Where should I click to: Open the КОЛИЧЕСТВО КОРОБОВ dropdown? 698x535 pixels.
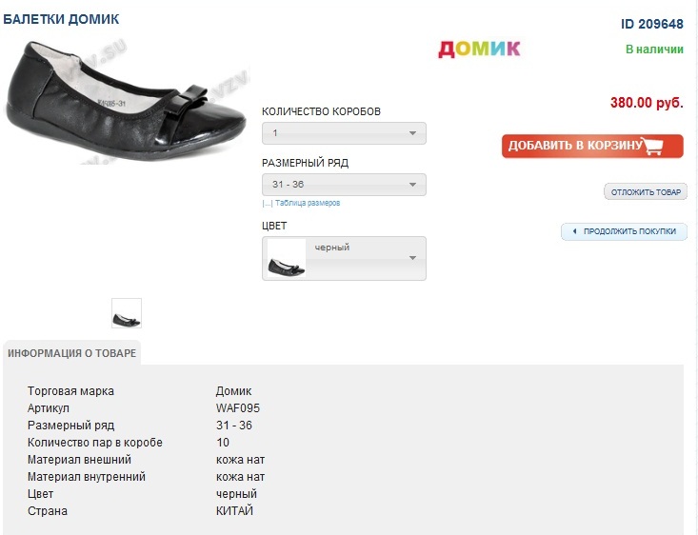344,133
